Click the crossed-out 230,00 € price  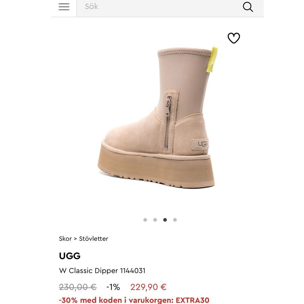coord(78,287)
